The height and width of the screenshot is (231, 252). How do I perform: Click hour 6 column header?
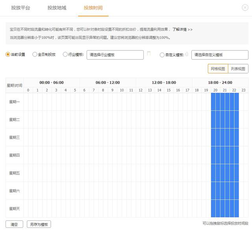84,90
